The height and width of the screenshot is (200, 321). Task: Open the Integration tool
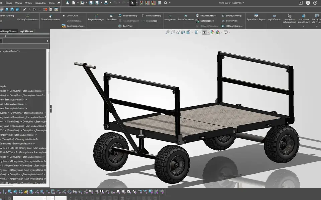[x=170, y=18]
